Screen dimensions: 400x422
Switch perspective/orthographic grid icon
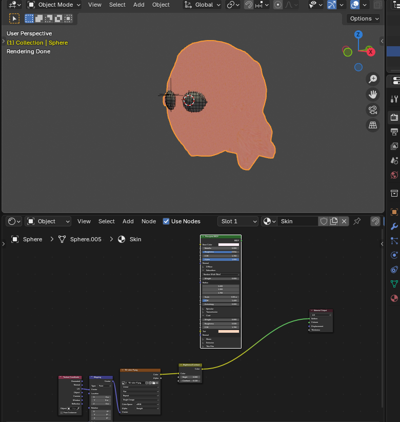tap(373, 125)
